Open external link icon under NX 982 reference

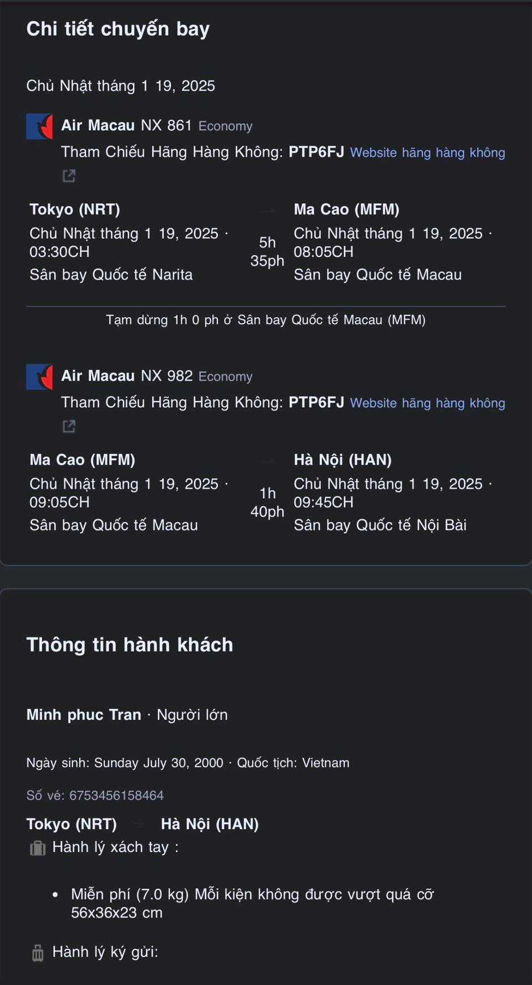[x=69, y=426]
